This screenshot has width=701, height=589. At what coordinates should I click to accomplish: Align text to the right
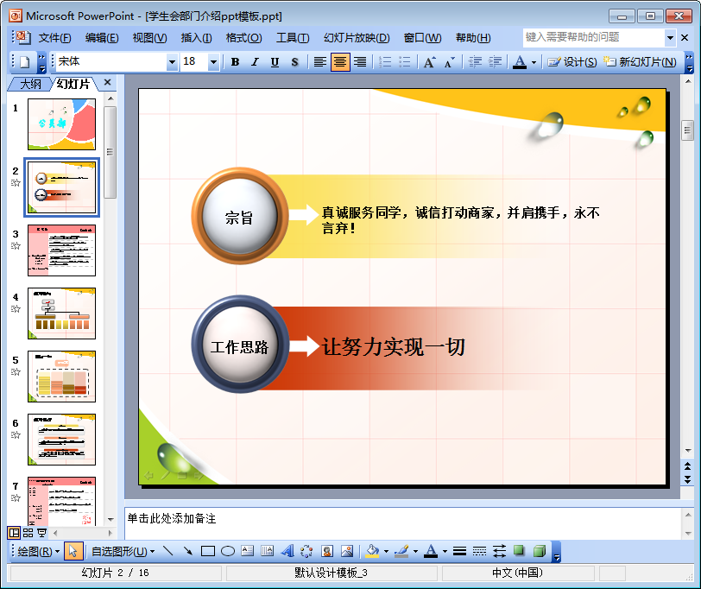[x=360, y=61]
